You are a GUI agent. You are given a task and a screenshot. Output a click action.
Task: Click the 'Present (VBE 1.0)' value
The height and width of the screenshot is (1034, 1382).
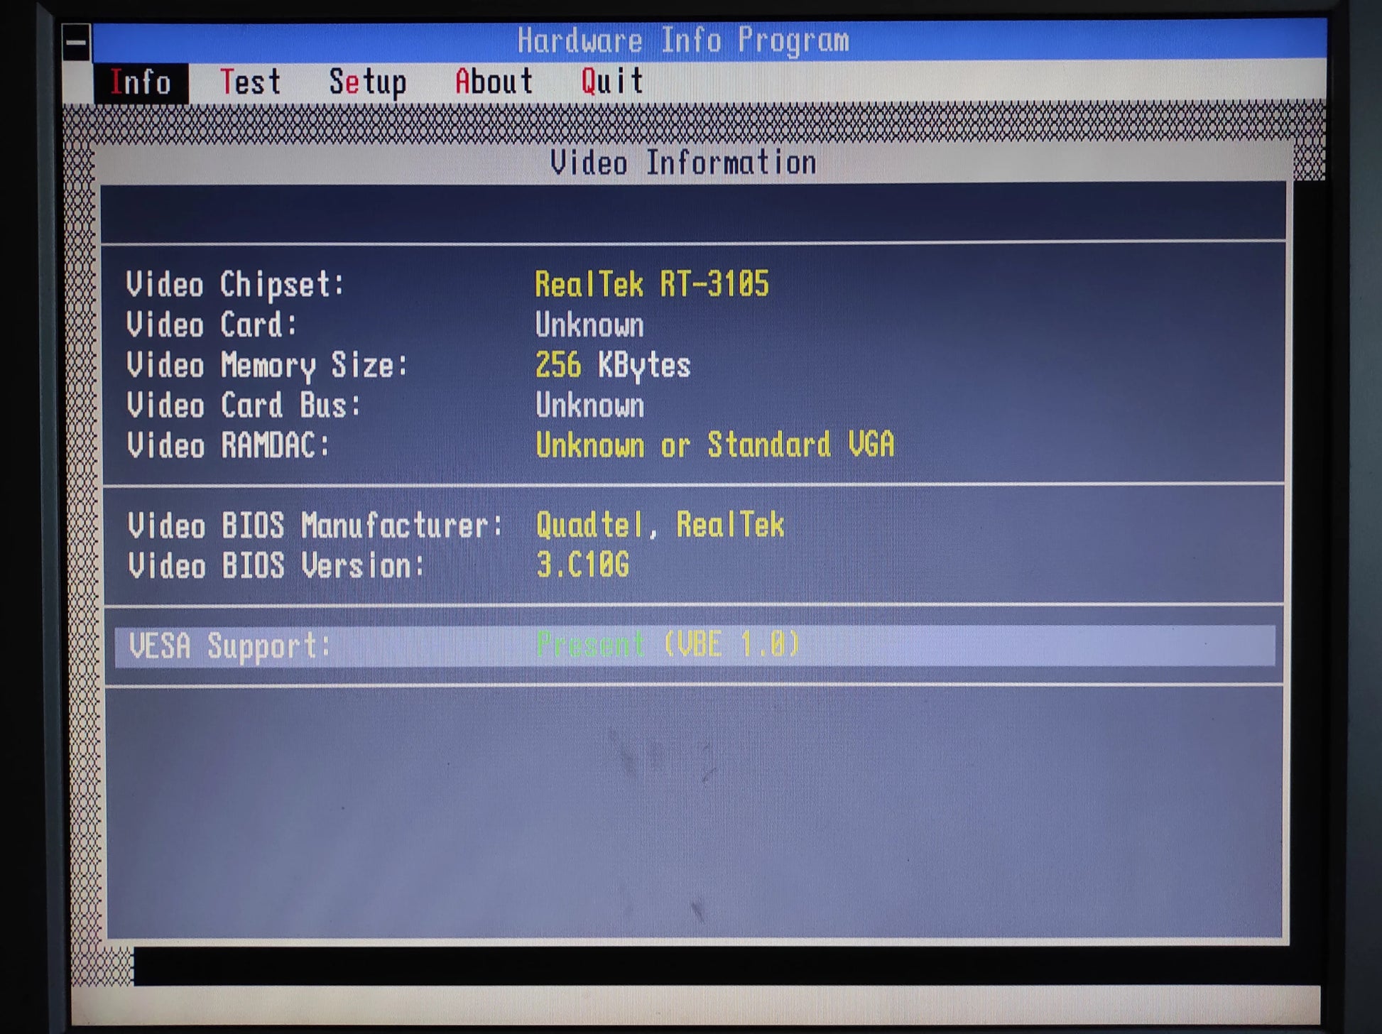(668, 645)
